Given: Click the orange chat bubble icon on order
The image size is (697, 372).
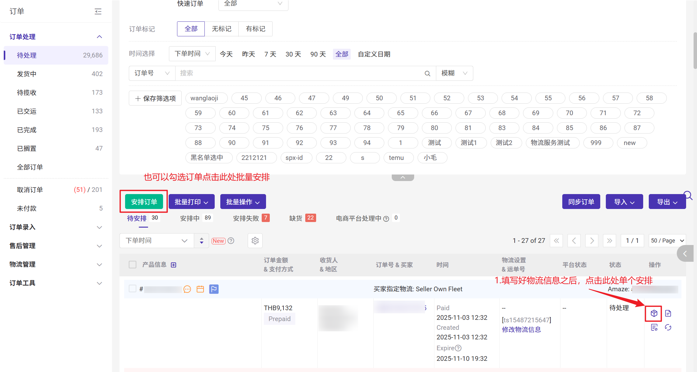Looking at the screenshot, I should tap(187, 289).
